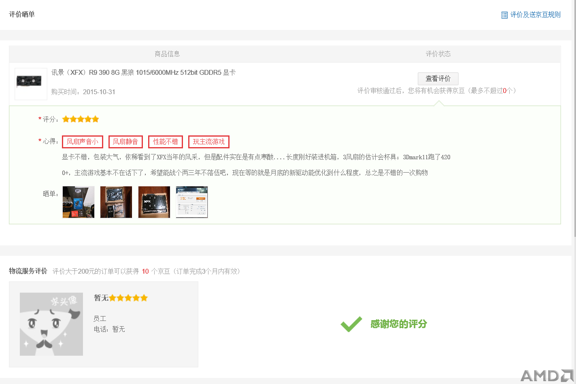576x384 pixels.
Task: Open the fourth 晒单 screenshot photo
Action: click(192, 202)
